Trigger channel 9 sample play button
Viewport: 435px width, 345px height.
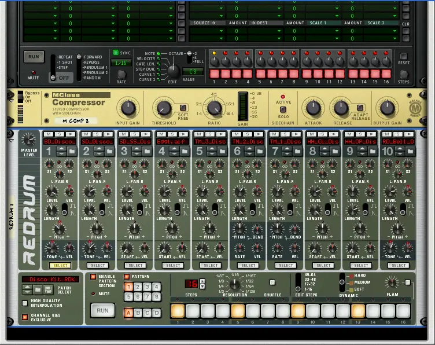coord(371,134)
